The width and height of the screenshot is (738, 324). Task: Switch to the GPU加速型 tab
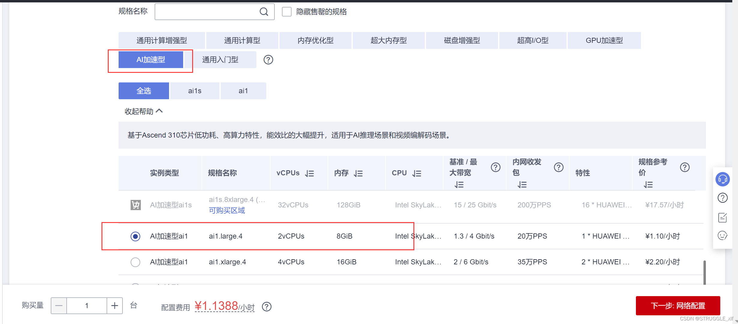pos(604,40)
